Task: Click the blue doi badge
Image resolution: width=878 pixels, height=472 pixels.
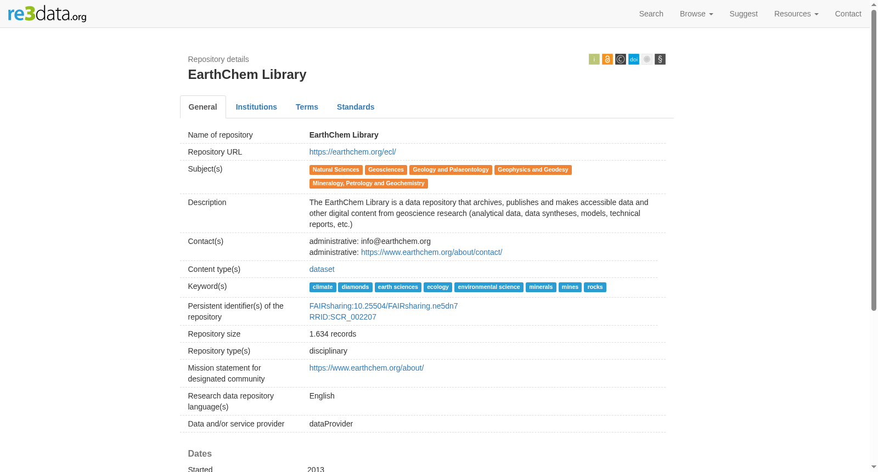Action: pyautogui.click(x=634, y=59)
